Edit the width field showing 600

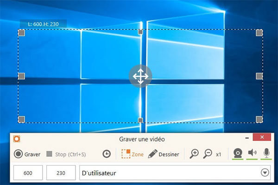click(28, 173)
